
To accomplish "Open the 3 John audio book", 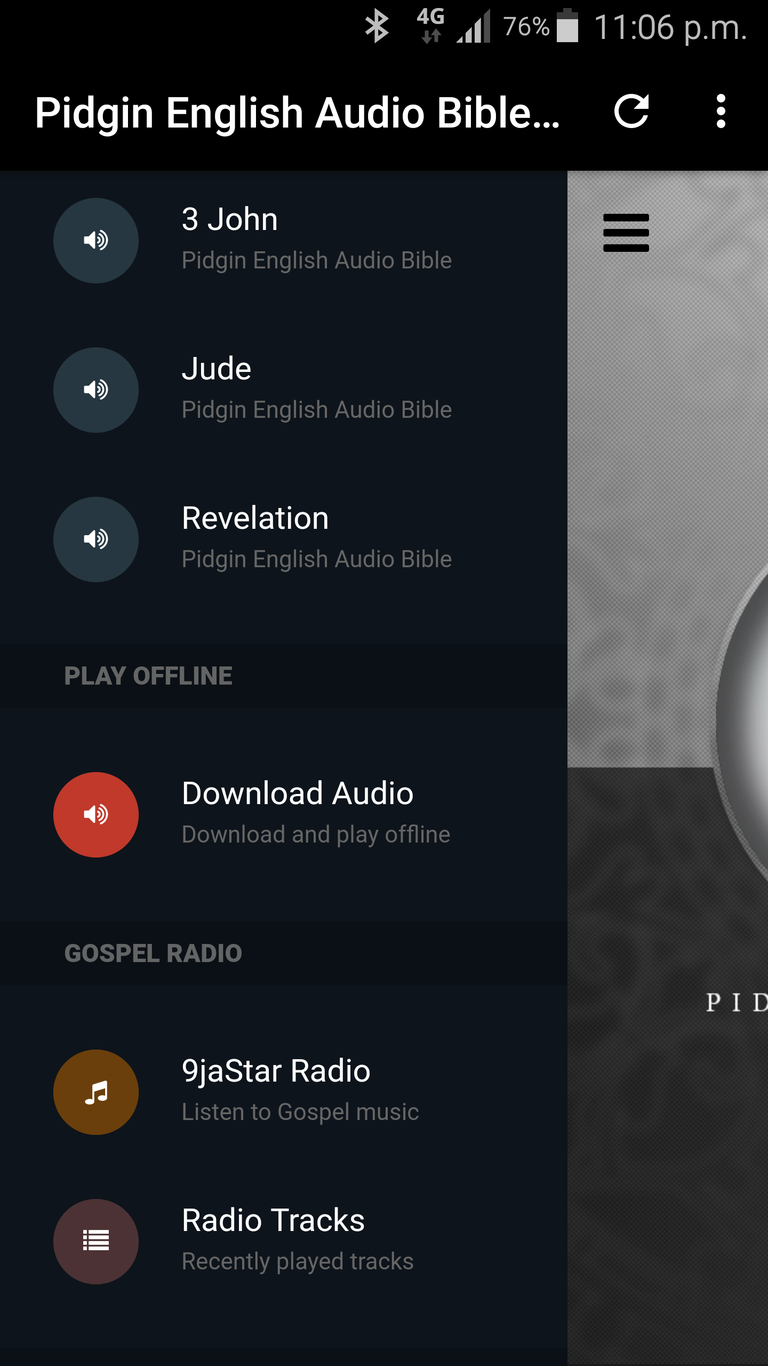I will coord(284,241).
